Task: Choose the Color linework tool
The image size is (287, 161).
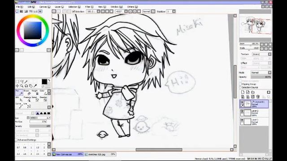Action: [43, 93]
